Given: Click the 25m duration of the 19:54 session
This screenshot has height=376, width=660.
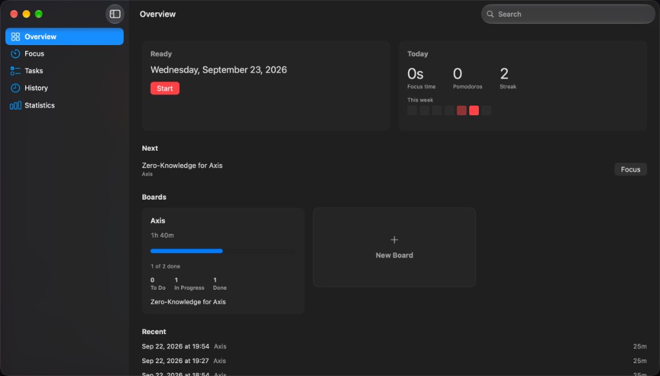Looking at the screenshot, I should point(640,346).
